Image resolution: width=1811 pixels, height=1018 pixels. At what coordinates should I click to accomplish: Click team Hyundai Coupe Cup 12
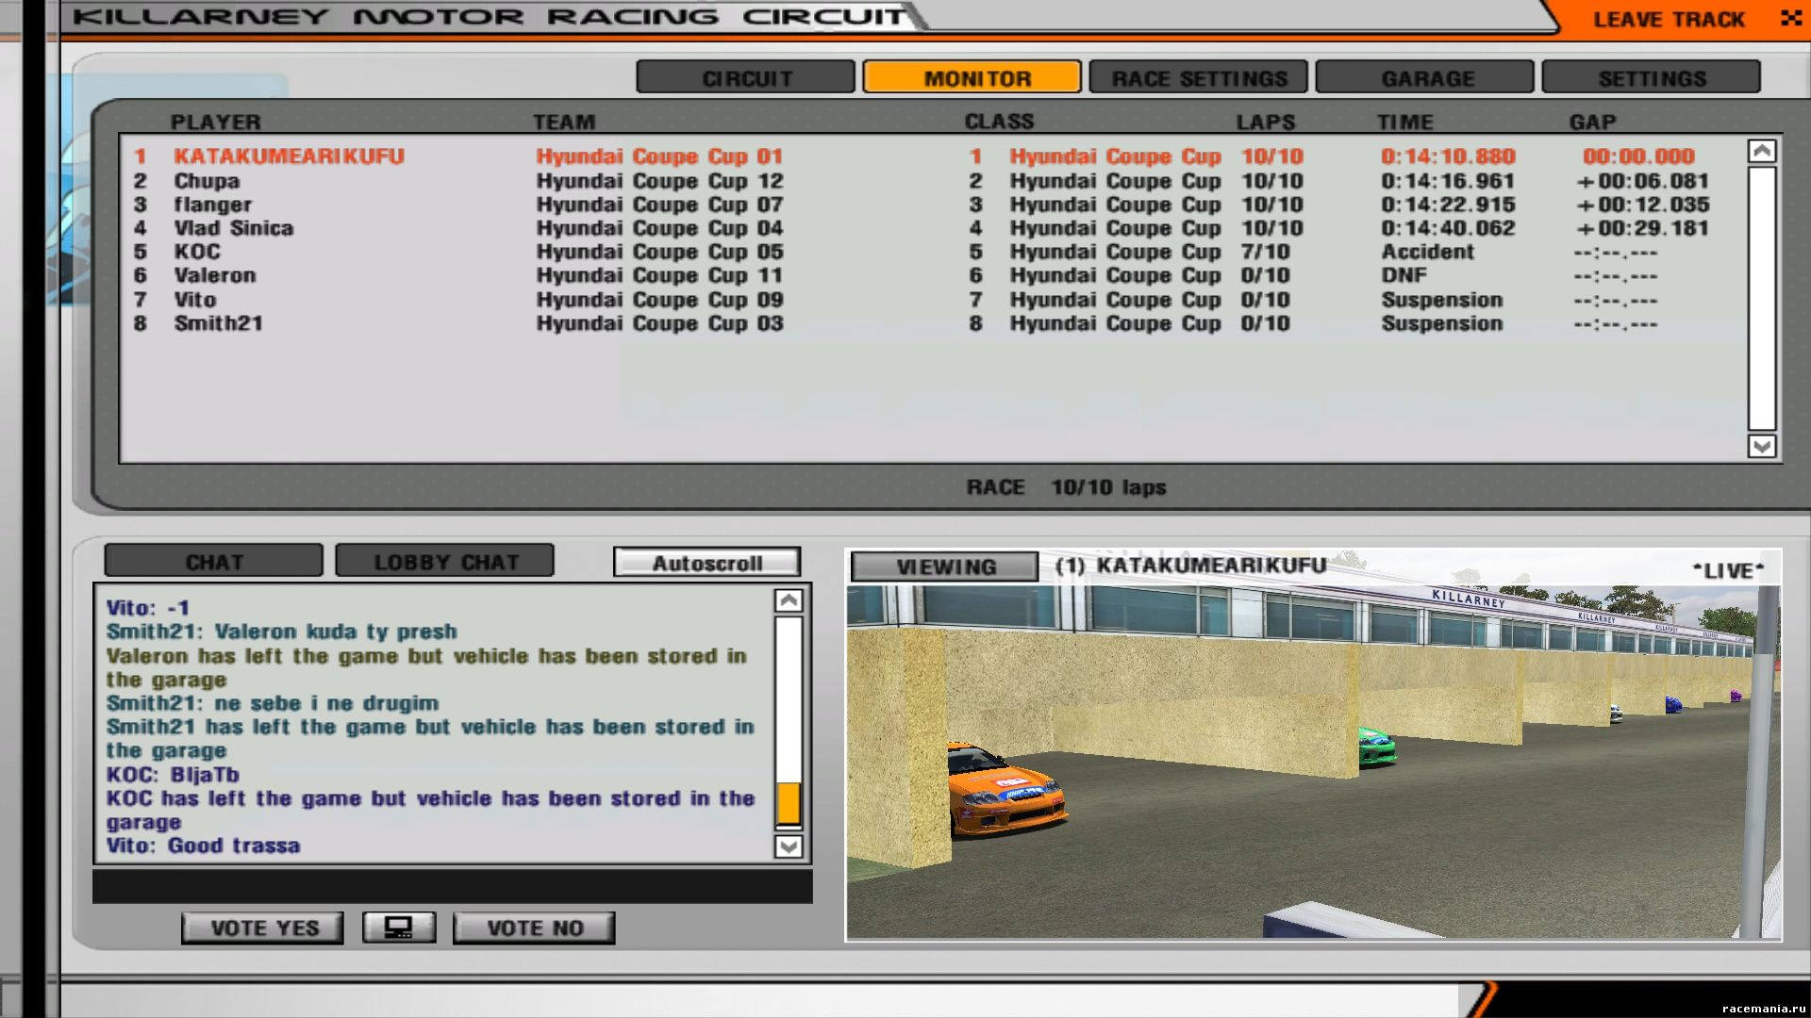pos(659,181)
